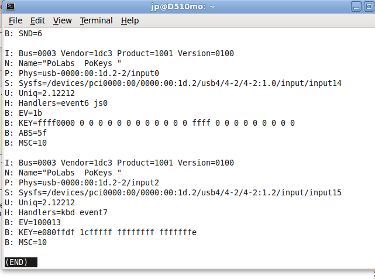Image resolution: width=375 pixels, height=279 pixels.
Task: Click the Sysfs path ending input15
Action: pos(173,192)
